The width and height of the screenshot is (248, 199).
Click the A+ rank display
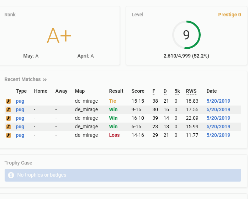point(59,36)
